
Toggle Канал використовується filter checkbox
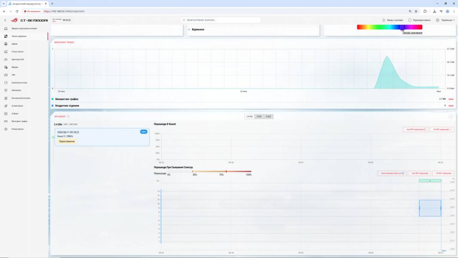403,173
